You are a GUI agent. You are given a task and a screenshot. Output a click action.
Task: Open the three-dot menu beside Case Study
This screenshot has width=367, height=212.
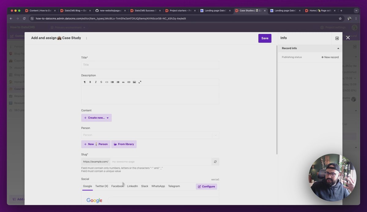[87, 38]
